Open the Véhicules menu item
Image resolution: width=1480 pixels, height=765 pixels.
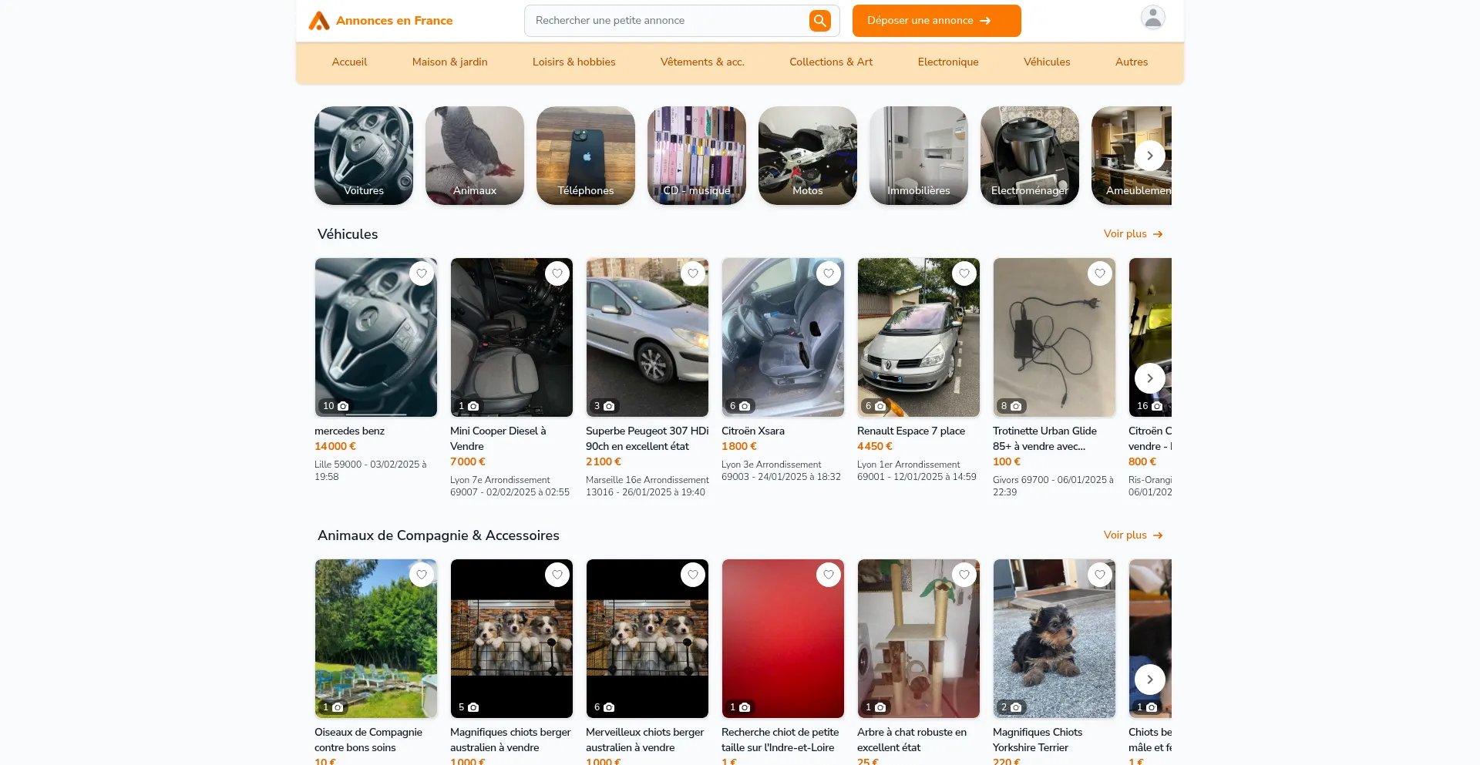tap(1047, 62)
